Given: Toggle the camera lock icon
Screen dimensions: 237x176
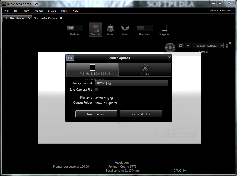Looking at the screenshot, I should pyautogui.click(x=227, y=46).
